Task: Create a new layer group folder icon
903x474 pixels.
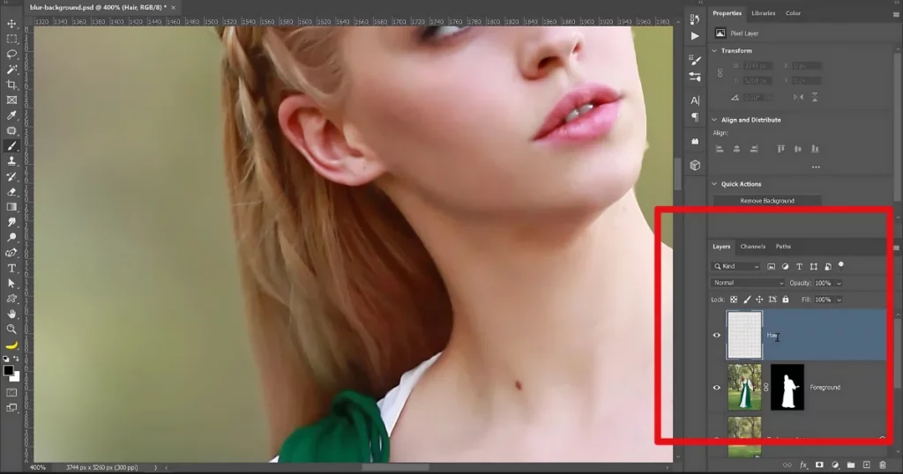Action: 851,465
